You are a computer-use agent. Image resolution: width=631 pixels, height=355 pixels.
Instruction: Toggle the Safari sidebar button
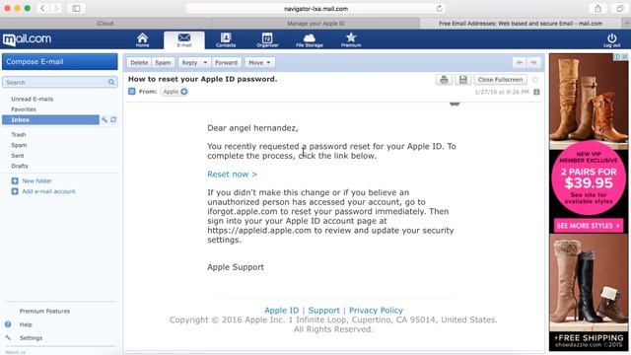pyautogui.click(x=76, y=8)
